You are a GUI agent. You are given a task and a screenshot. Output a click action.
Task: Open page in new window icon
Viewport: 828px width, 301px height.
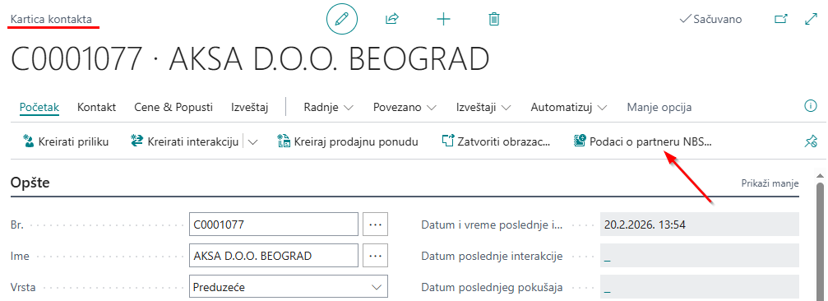pyautogui.click(x=780, y=20)
